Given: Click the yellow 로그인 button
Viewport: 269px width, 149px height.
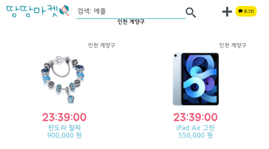Looking at the screenshot, I should (246, 11).
